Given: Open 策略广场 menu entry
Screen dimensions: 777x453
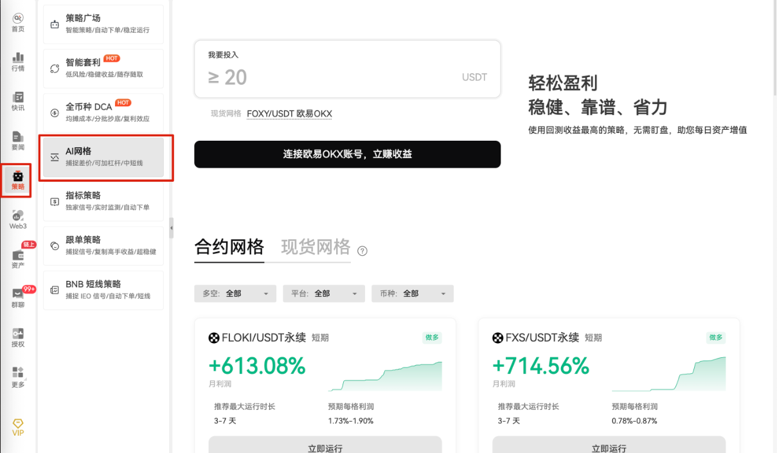Looking at the screenshot, I should pyautogui.click(x=103, y=24).
